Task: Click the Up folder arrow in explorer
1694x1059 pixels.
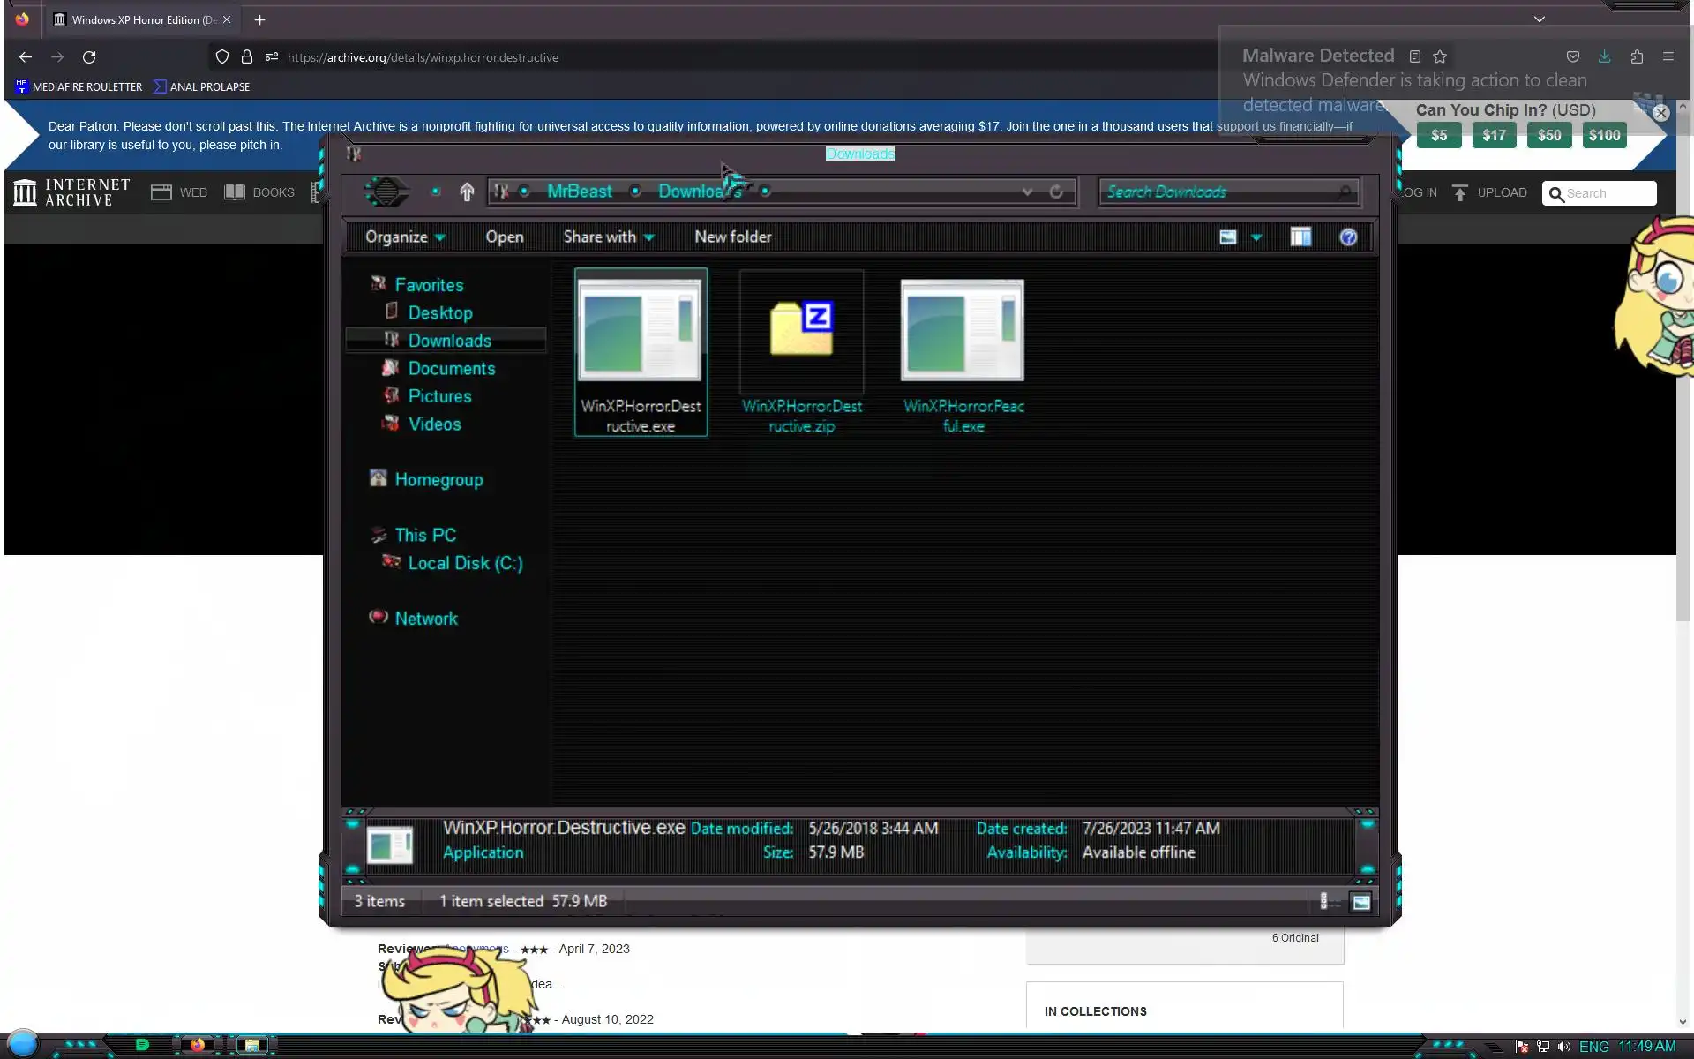Action: coord(467,192)
